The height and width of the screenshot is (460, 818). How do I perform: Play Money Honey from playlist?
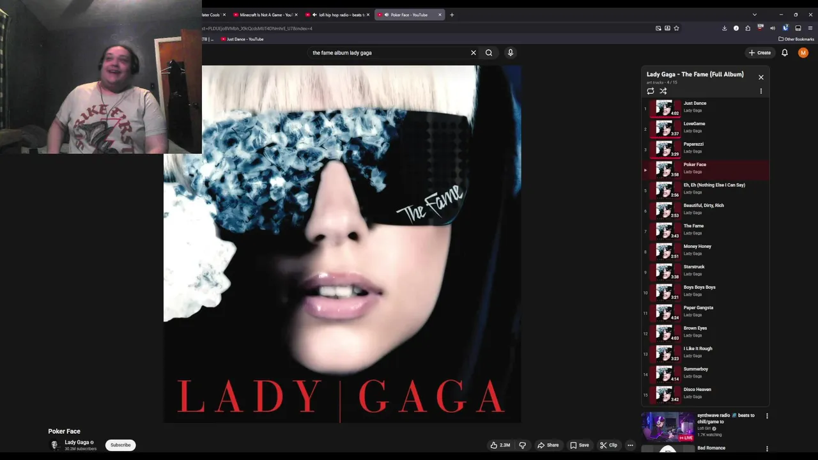pos(706,250)
